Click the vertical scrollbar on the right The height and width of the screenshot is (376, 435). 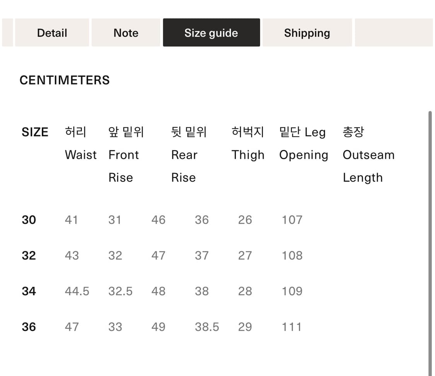pos(432,232)
